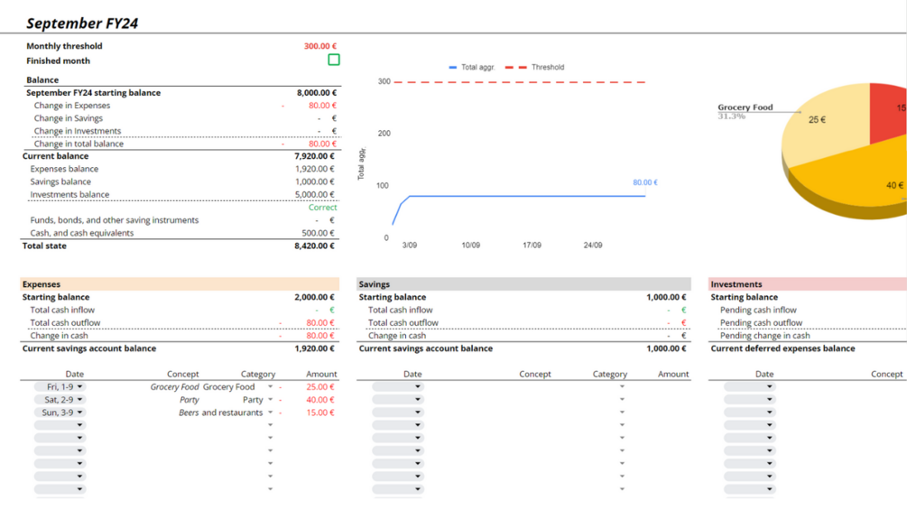Select the Current balance 7,920.00 € cell
Screen dimensions: 907x510
[314, 156]
